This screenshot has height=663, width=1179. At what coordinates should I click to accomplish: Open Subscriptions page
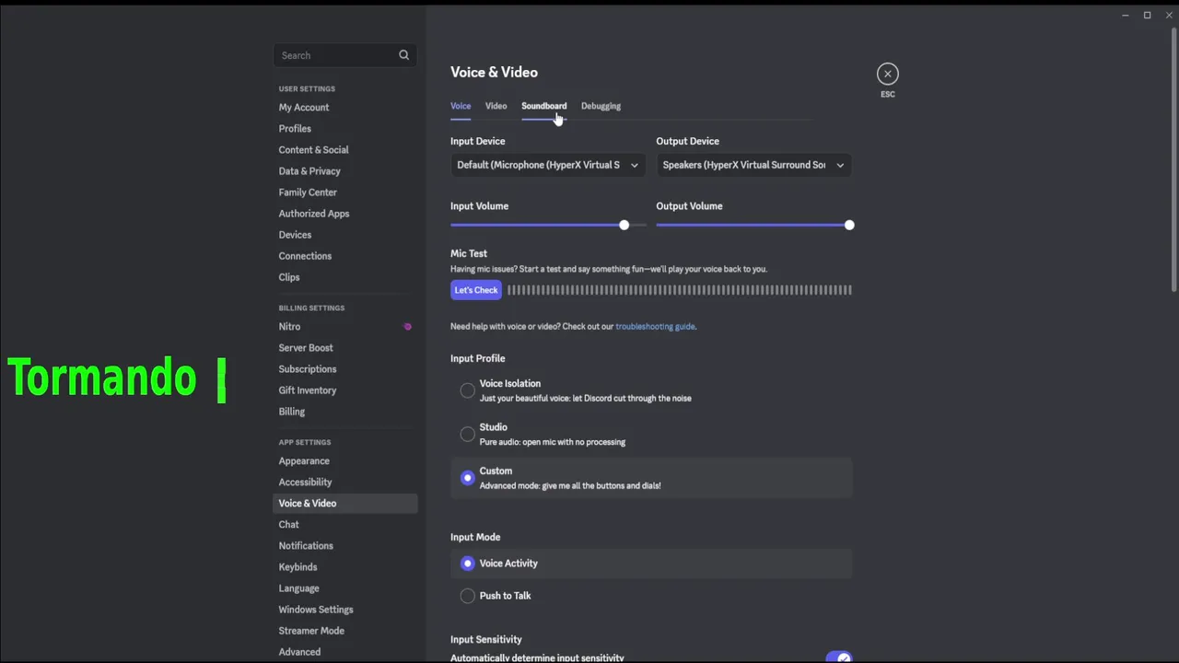click(308, 369)
